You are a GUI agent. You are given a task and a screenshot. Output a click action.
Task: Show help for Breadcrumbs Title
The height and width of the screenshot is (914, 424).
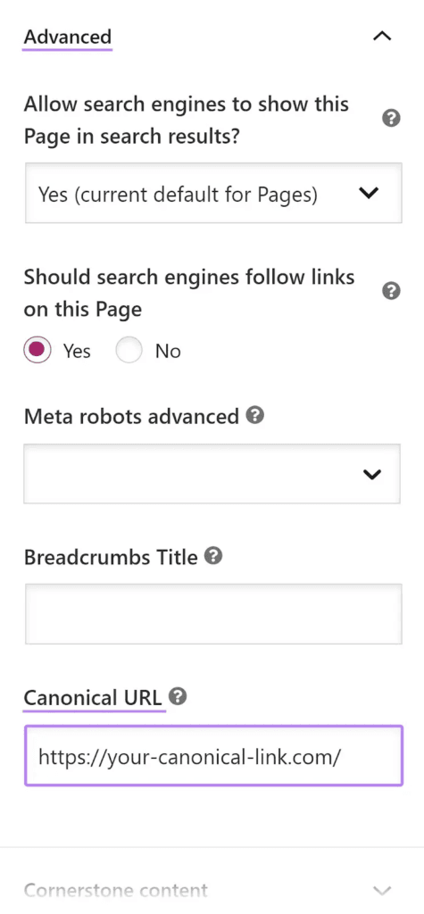pyautogui.click(x=214, y=556)
